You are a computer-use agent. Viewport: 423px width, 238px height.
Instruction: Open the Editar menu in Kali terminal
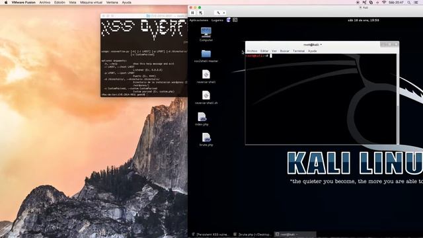click(264, 51)
